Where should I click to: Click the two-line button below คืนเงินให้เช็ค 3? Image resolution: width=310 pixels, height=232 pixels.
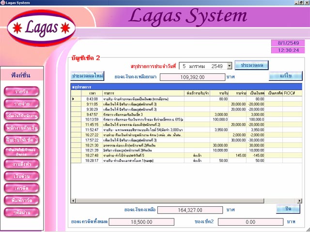pos(21,152)
